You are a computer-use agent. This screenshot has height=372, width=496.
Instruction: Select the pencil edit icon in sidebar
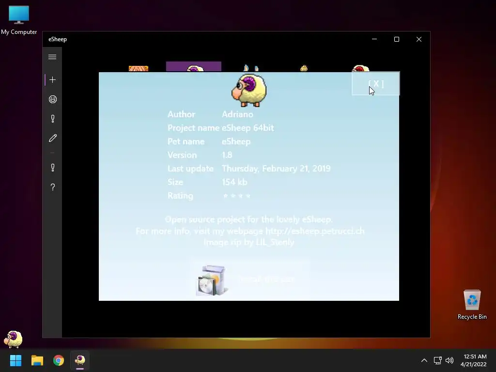point(52,138)
